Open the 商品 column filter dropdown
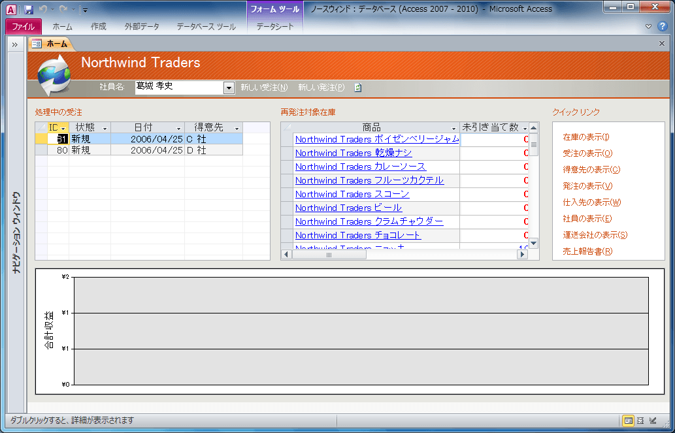Viewport: 675px width, 433px height. (x=453, y=128)
